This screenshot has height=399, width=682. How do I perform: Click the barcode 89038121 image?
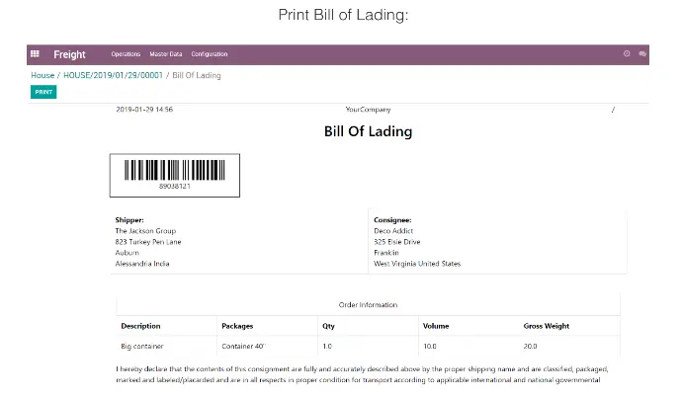175,175
